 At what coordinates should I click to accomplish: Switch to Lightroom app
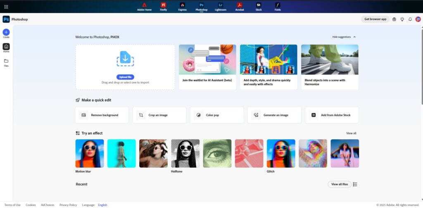coord(221,7)
